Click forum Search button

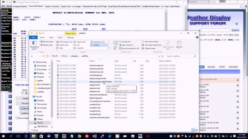click(x=235, y=30)
